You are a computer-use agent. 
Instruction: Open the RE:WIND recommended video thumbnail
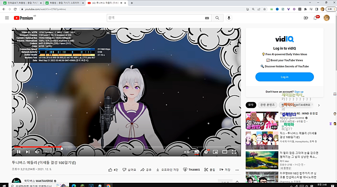262,121
